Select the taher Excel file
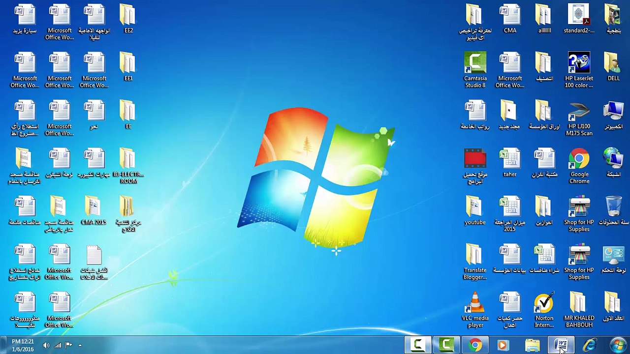The width and height of the screenshot is (630, 354). point(510,163)
